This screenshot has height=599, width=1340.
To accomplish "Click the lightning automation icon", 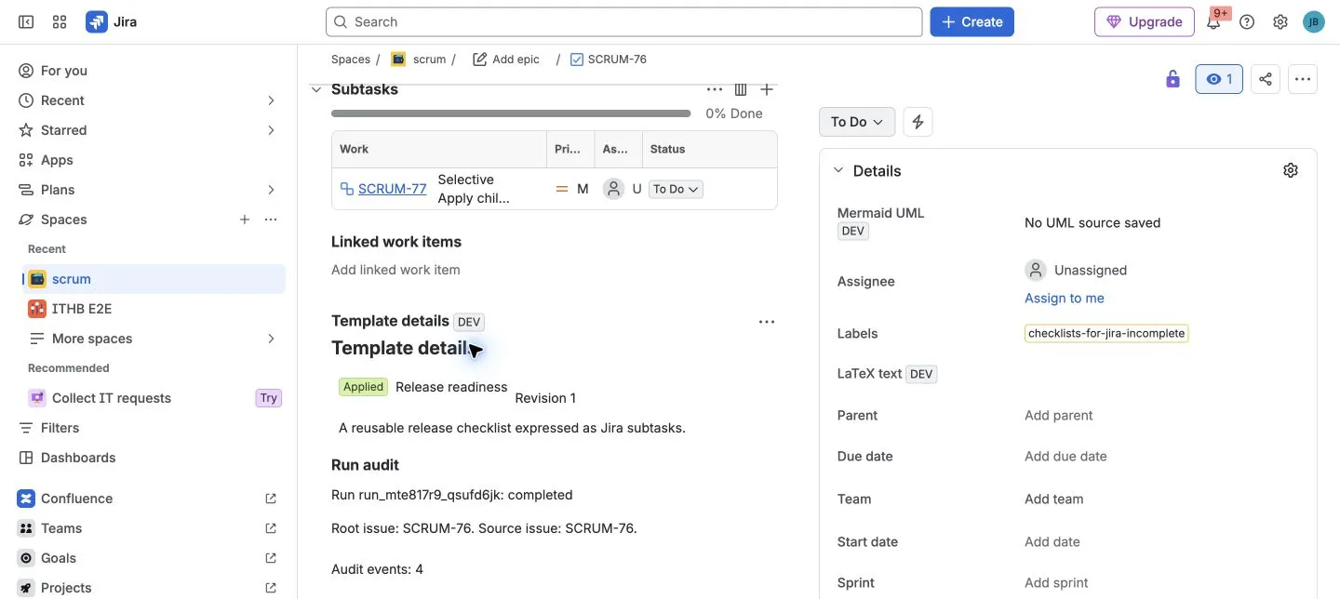I will click(918, 122).
